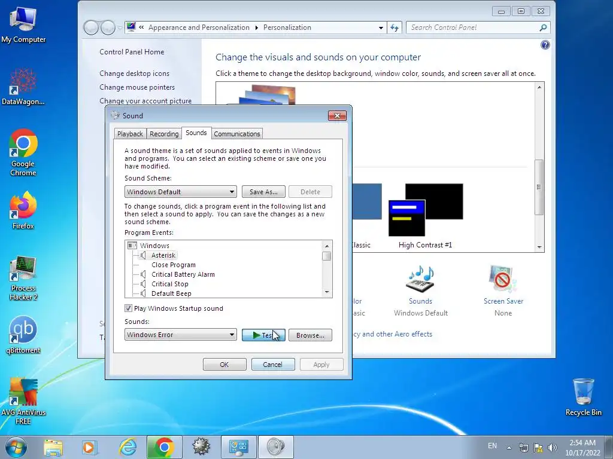Collapse the Windows program events group
613x459 pixels.
[x=132, y=246]
